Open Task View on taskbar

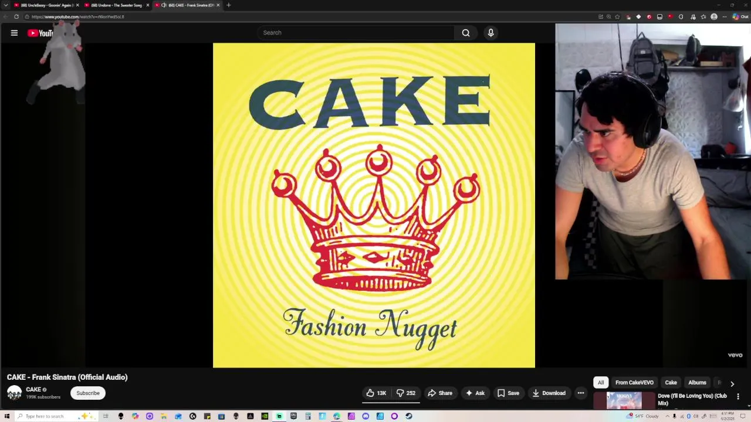pyautogui.click(x=106, y=416)
